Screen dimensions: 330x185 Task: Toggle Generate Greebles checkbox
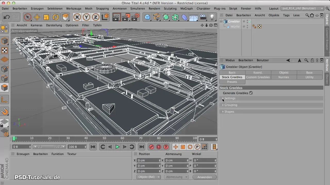click(251, 93)
